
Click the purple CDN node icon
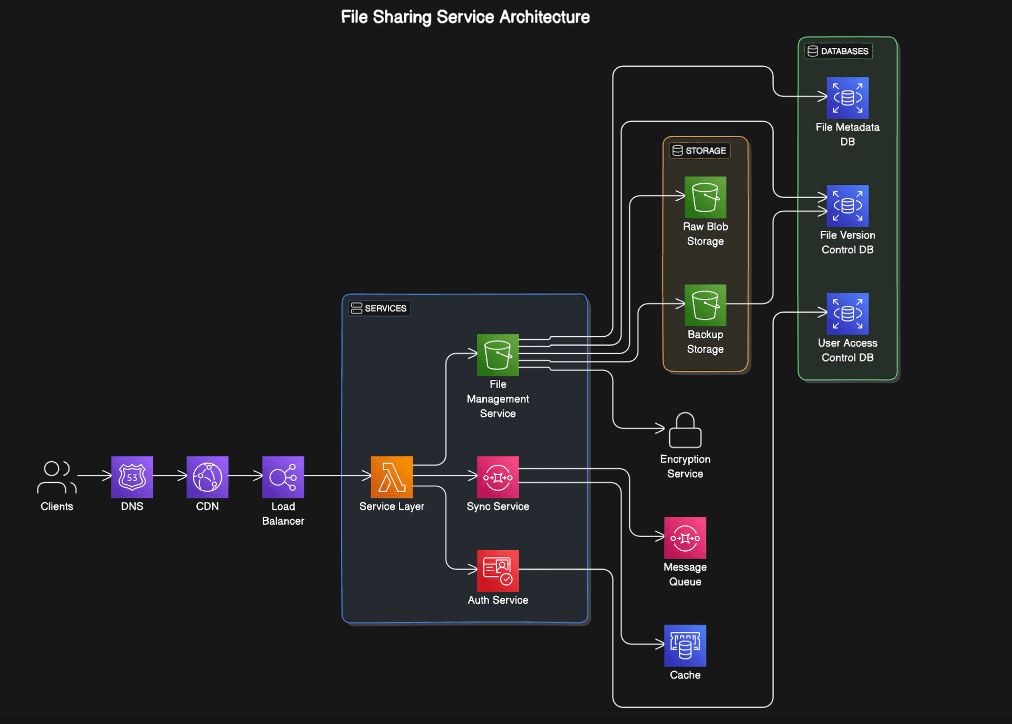coord(207,477)
